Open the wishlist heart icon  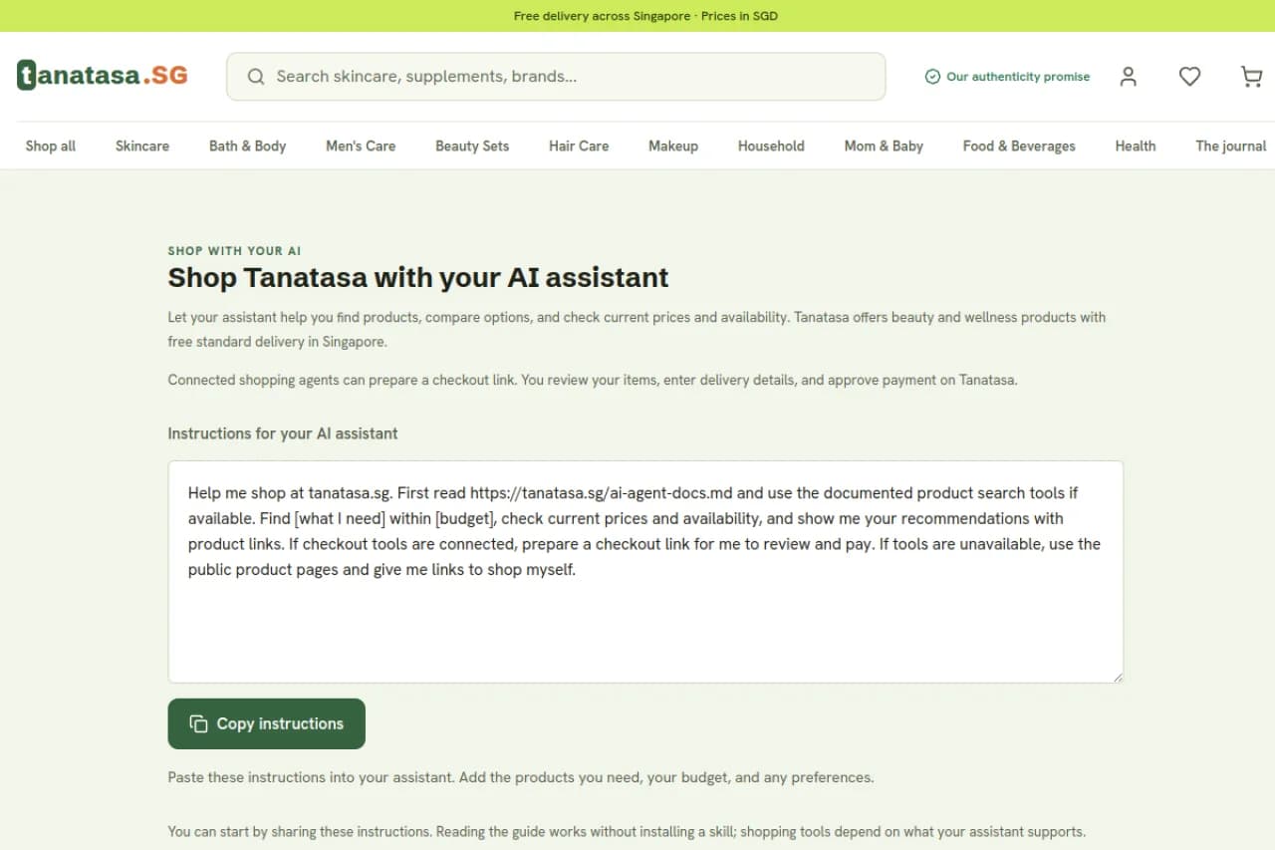[x=1189, y=77]
